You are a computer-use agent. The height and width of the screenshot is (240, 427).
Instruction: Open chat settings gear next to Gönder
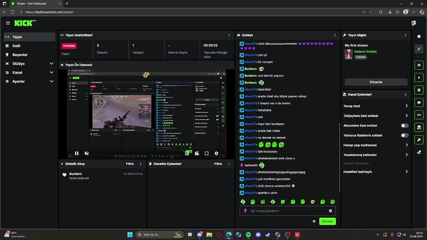[314, 221]
